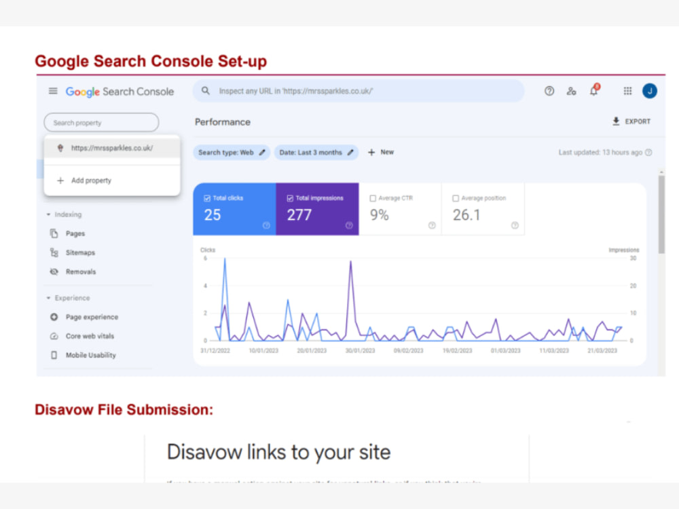This screenshot has height=509, width=679.
Task: Uncheck the Total clicks checkbox
Action: [x=207, y=198]
